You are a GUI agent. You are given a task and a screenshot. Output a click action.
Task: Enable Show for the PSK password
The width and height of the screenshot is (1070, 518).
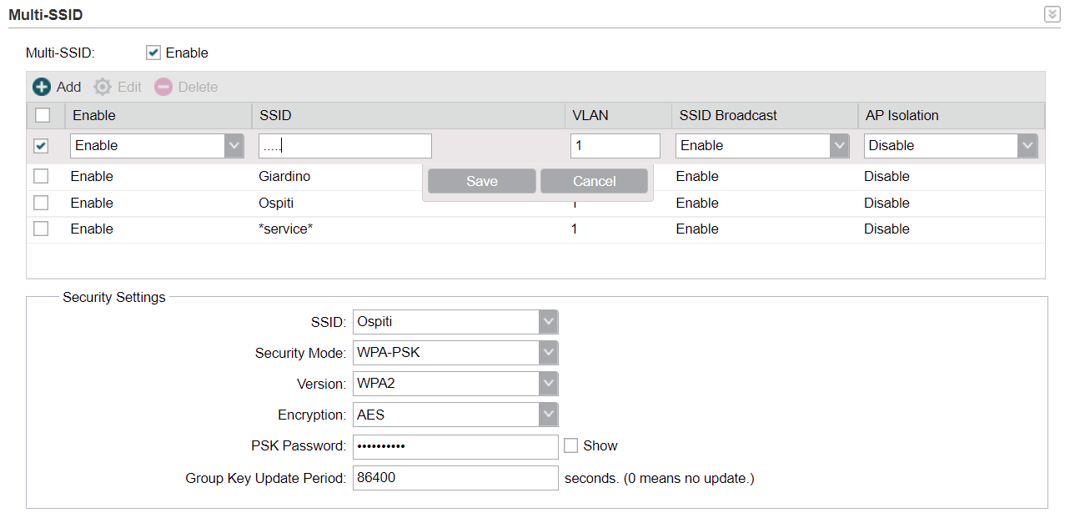coord(570,445)
